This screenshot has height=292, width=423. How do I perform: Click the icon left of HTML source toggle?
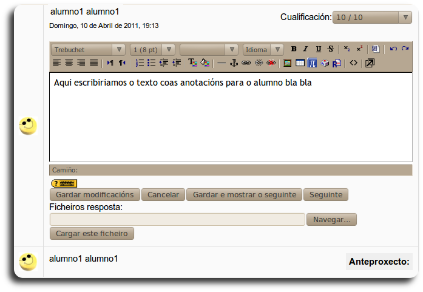(x=337, y=63)
